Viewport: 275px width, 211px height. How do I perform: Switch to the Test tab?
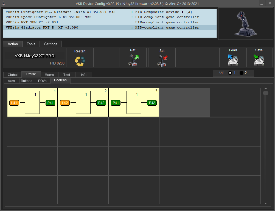[67, 75]
